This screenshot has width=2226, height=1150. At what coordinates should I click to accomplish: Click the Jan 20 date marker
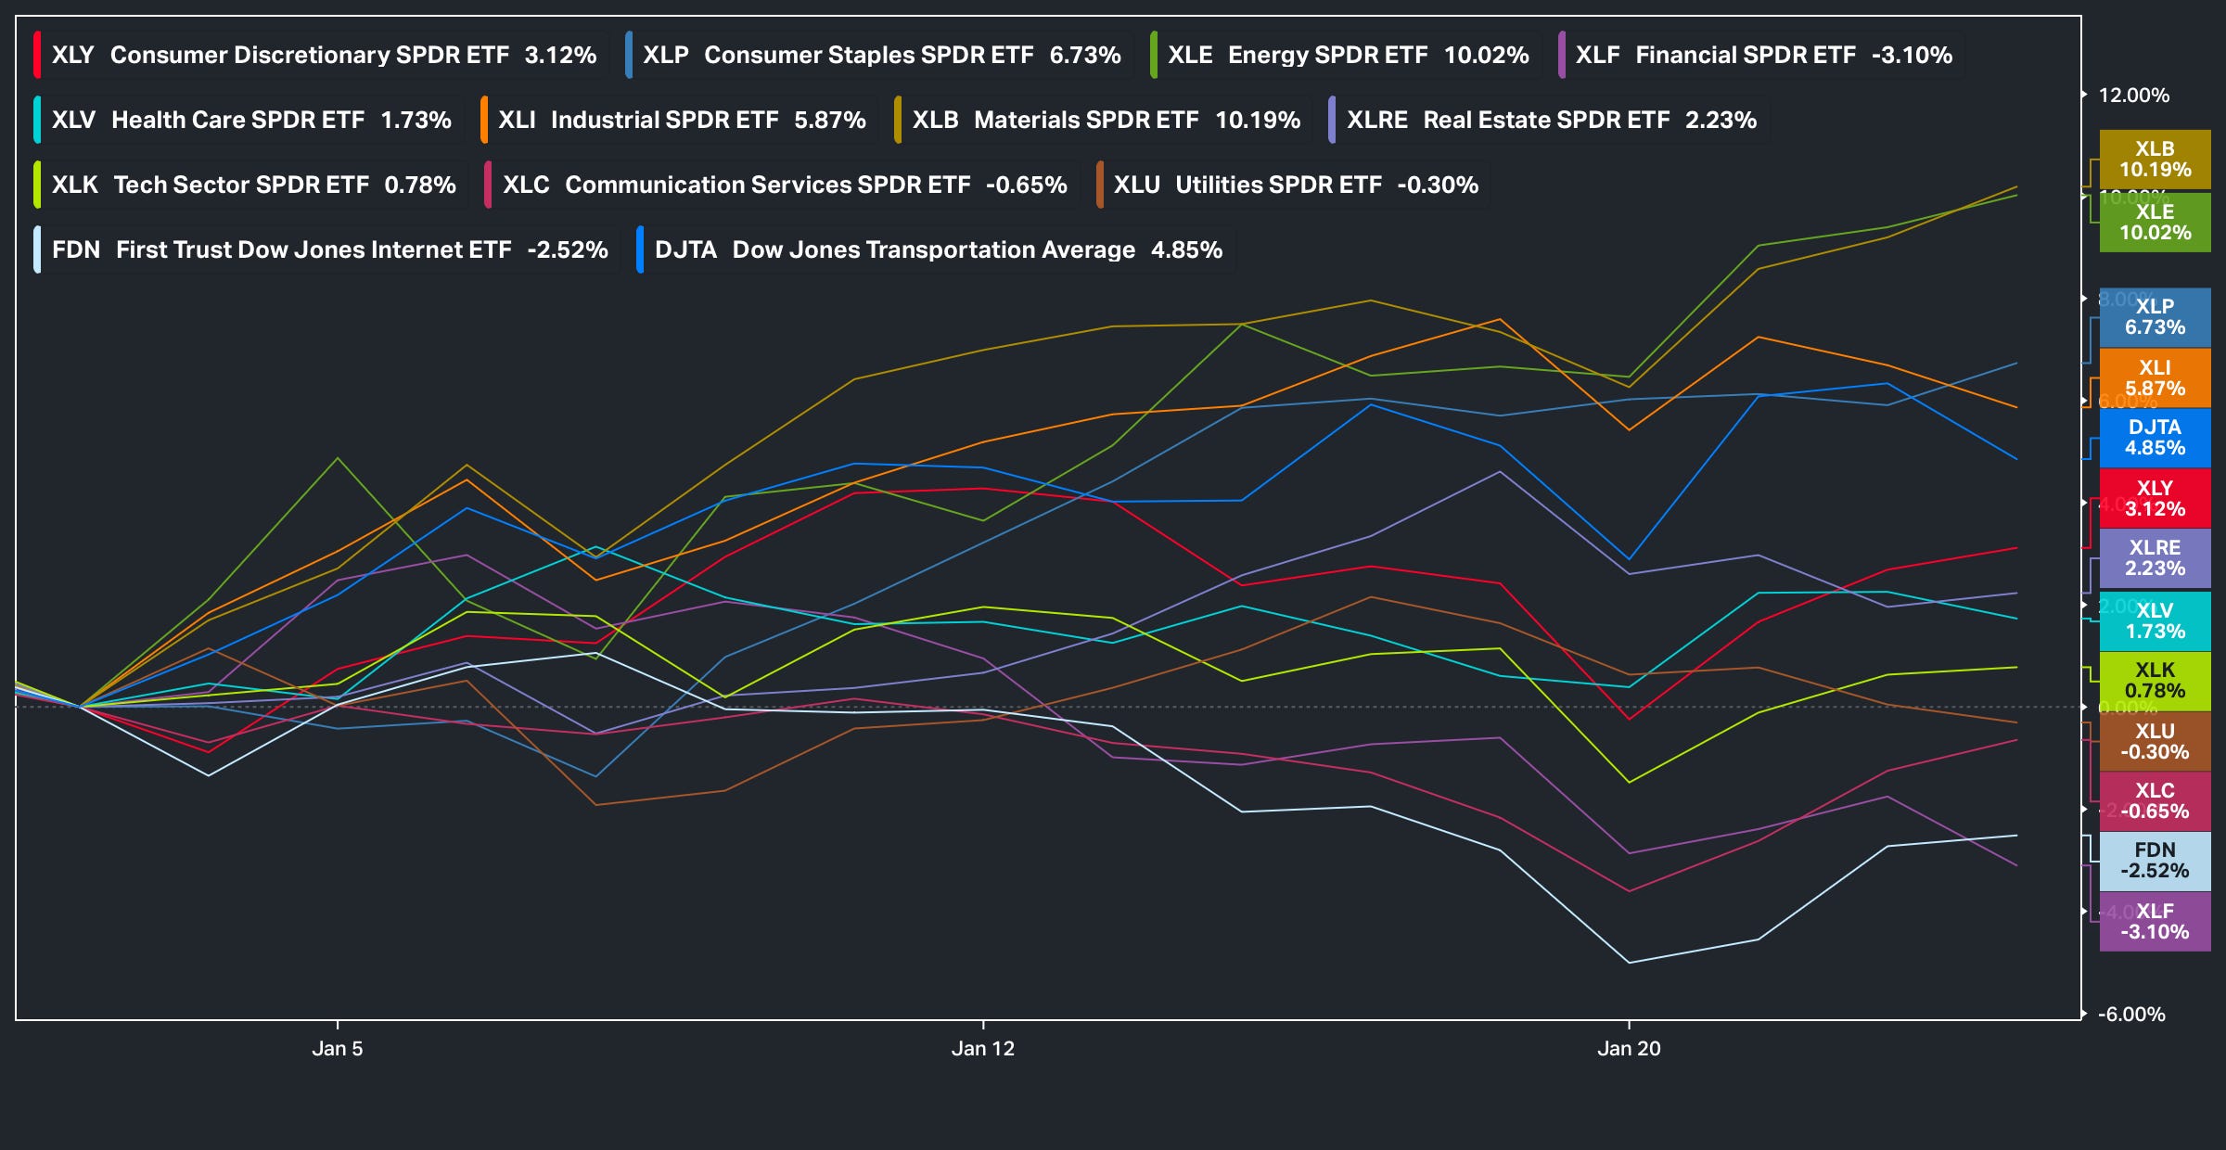tap(1628, 1049)
